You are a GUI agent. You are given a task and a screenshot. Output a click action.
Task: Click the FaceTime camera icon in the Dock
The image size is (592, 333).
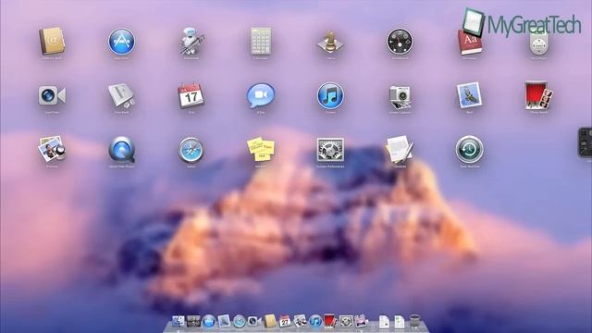coord(254,321)
